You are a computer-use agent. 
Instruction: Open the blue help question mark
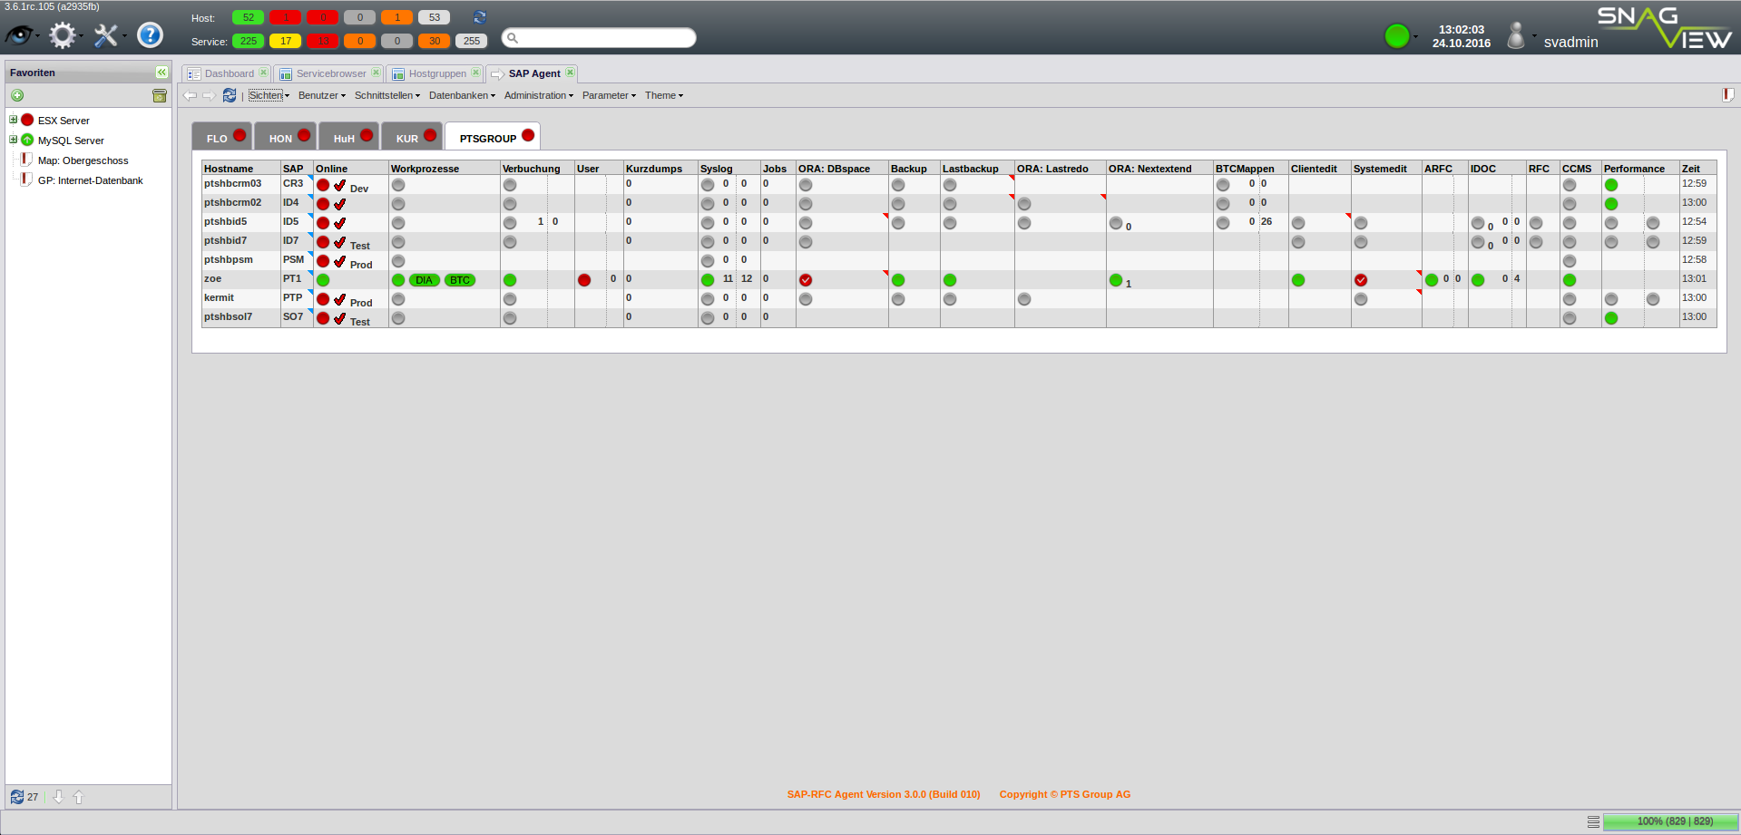click(x=150, y=35)
